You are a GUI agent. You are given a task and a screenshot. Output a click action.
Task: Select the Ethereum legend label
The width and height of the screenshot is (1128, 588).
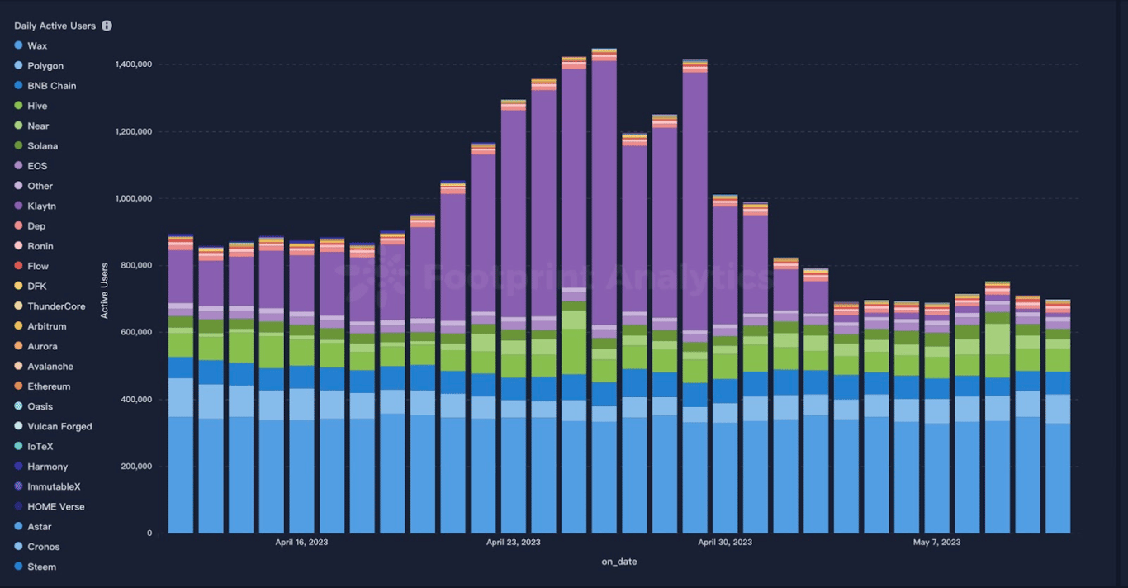pos(49,386)
